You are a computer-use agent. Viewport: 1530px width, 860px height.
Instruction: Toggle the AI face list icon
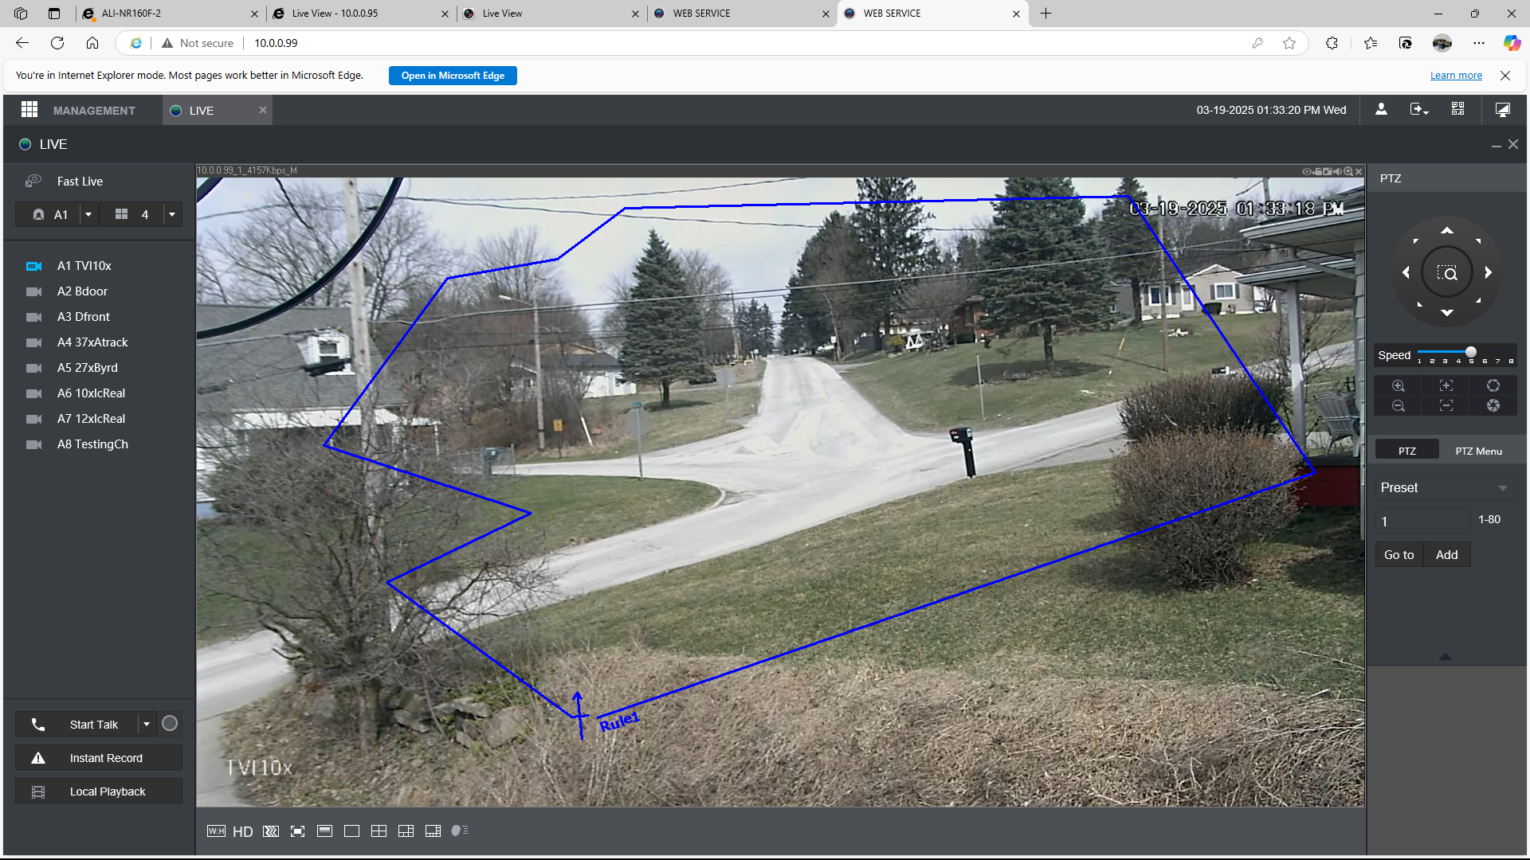click(x=460, y=831)
